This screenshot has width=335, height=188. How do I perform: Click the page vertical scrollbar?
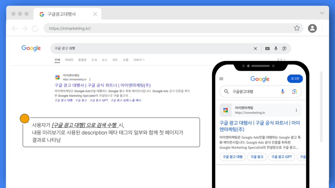coord(321,107)
